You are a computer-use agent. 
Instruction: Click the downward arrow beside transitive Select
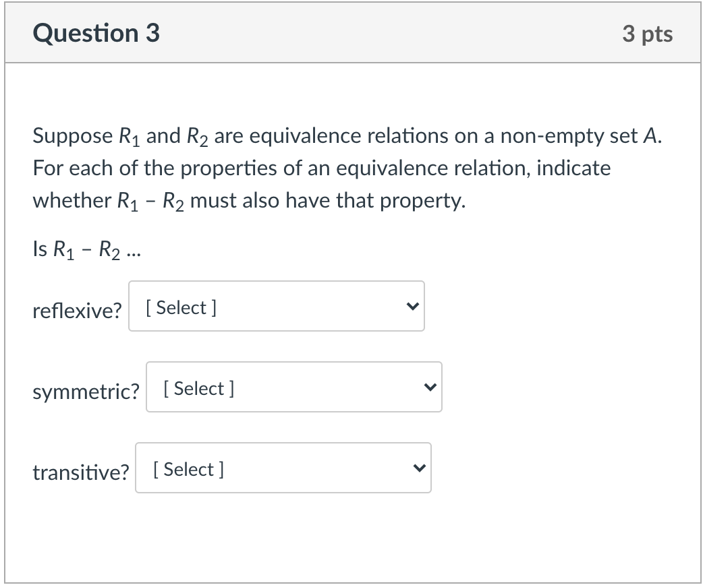pos(420,468)
